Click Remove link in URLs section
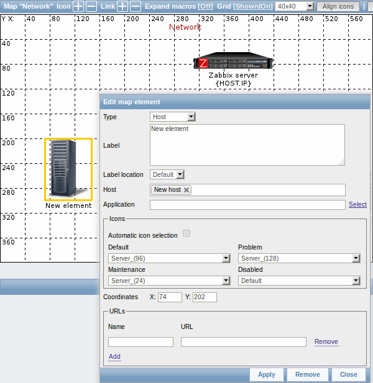Viewport: 373px width, 383px height. tap(326, 341)
